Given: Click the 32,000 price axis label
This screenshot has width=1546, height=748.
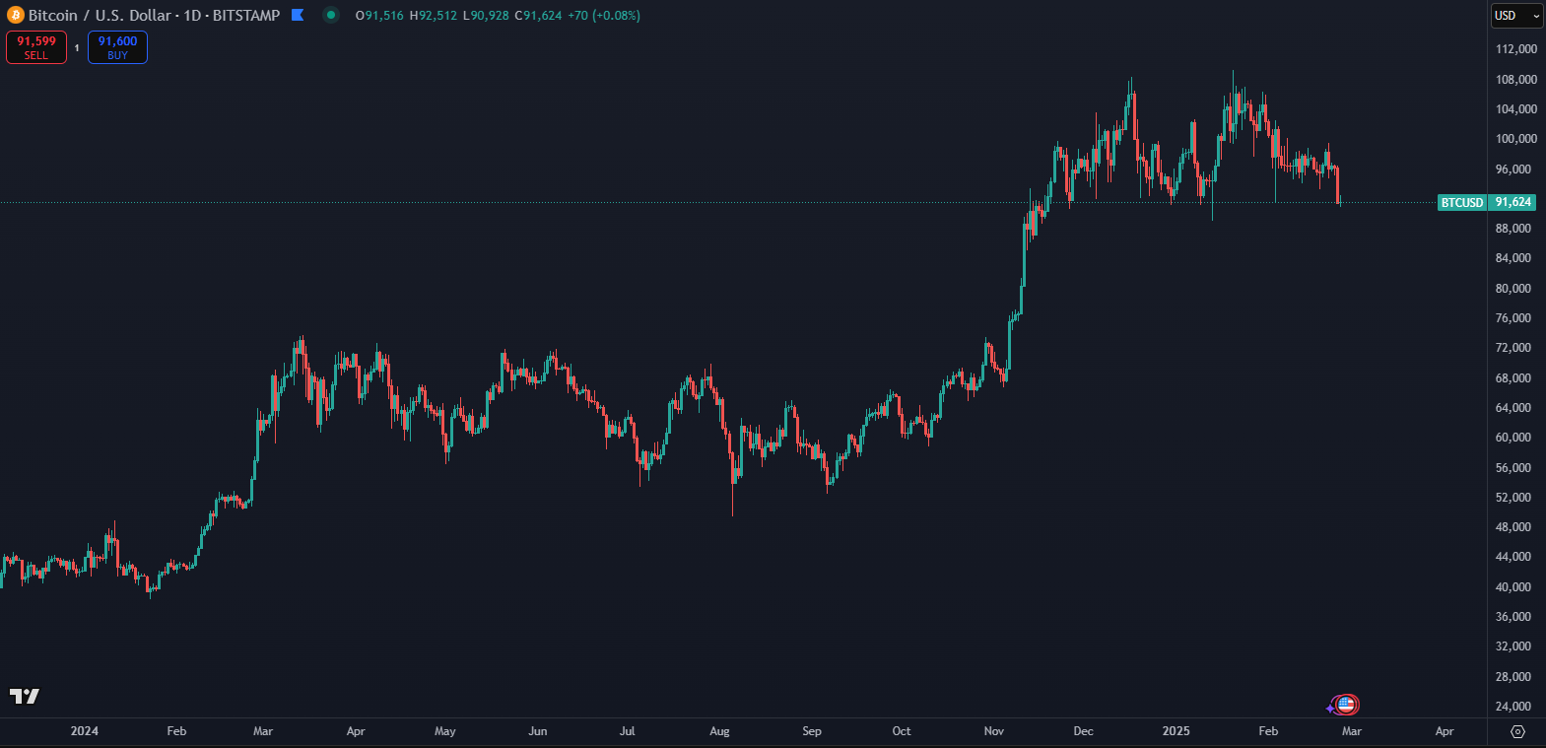Looking at the screenshot, I should [x=1513, y=646].
